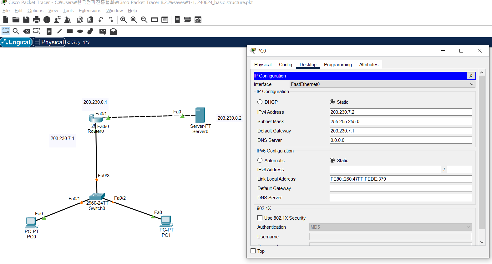This screenshot has width=492, height=264.
Task: Open the Options menu
Action: coord(35,11)
